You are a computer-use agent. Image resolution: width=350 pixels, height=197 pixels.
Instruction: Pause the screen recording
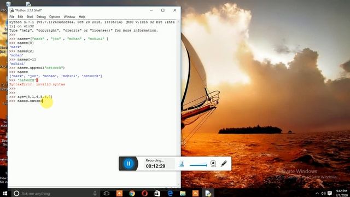coord(129,164)
